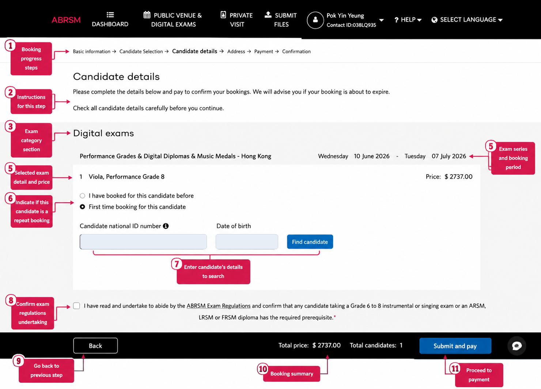The height and width of the screenshot is (389, 541).
Task: Click the Private Visit clipboard icon
Action: (x=223, y=15)
